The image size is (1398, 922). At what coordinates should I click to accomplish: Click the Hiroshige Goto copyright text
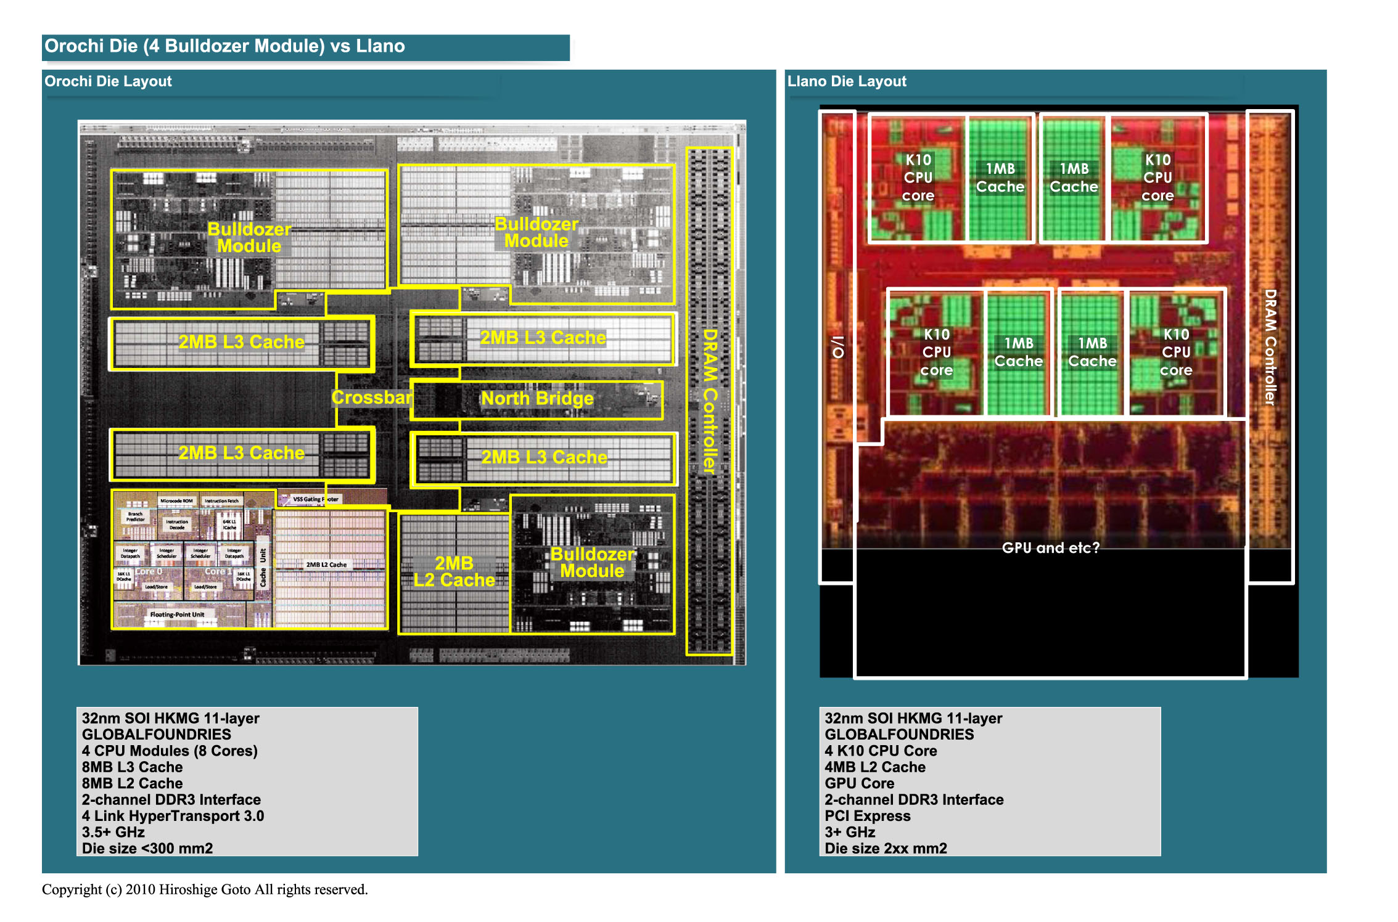(205, 889)
